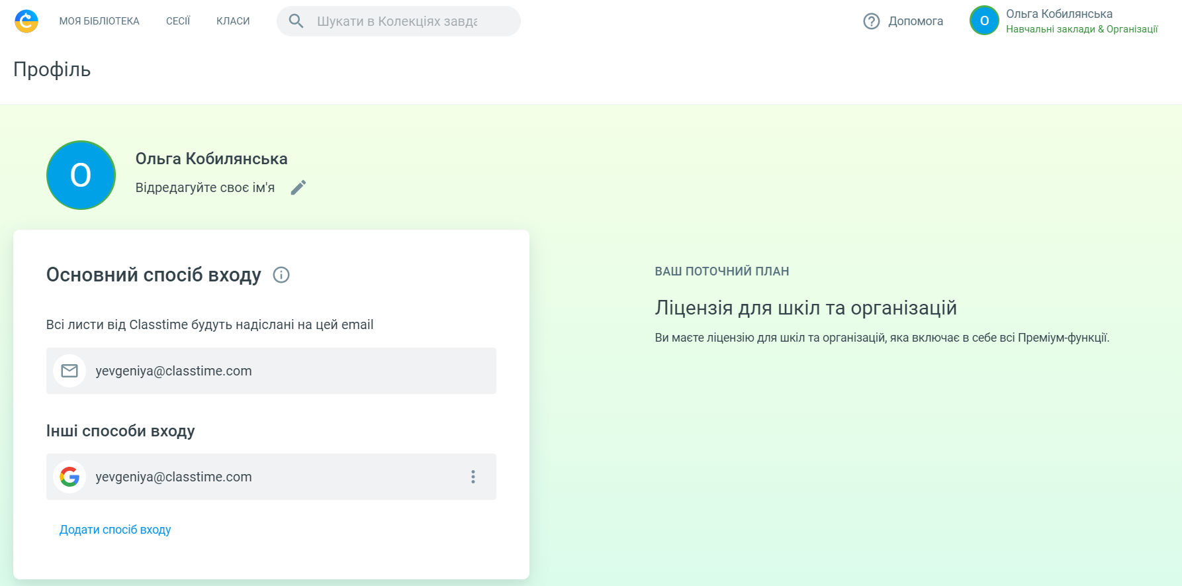Click Навчальні заклади & Організації label
The height and width of the screenshot is (586, 1182).
click(1081, 29)
